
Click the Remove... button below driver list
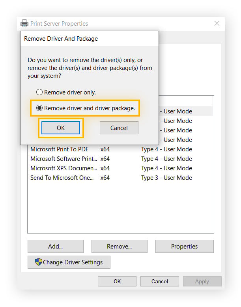click(x=119, y=246)
